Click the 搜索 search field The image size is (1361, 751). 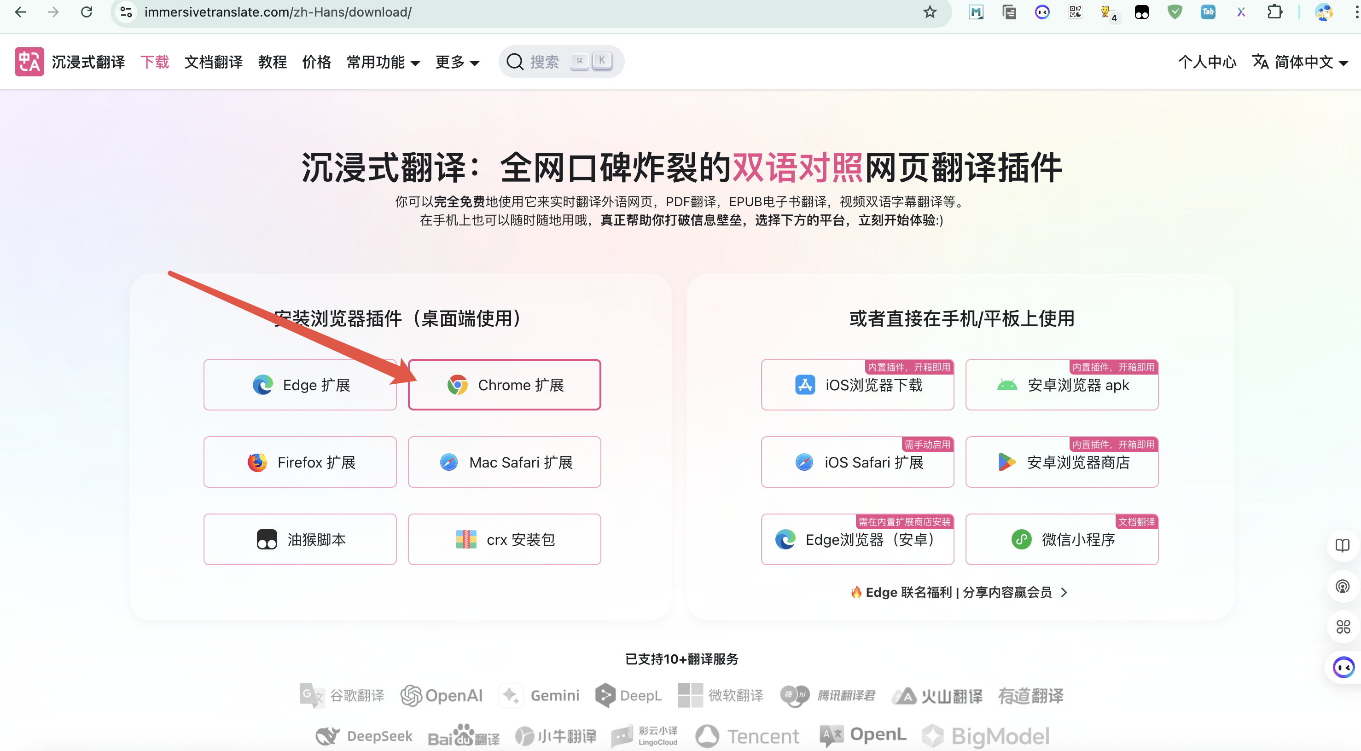[561, 62]
